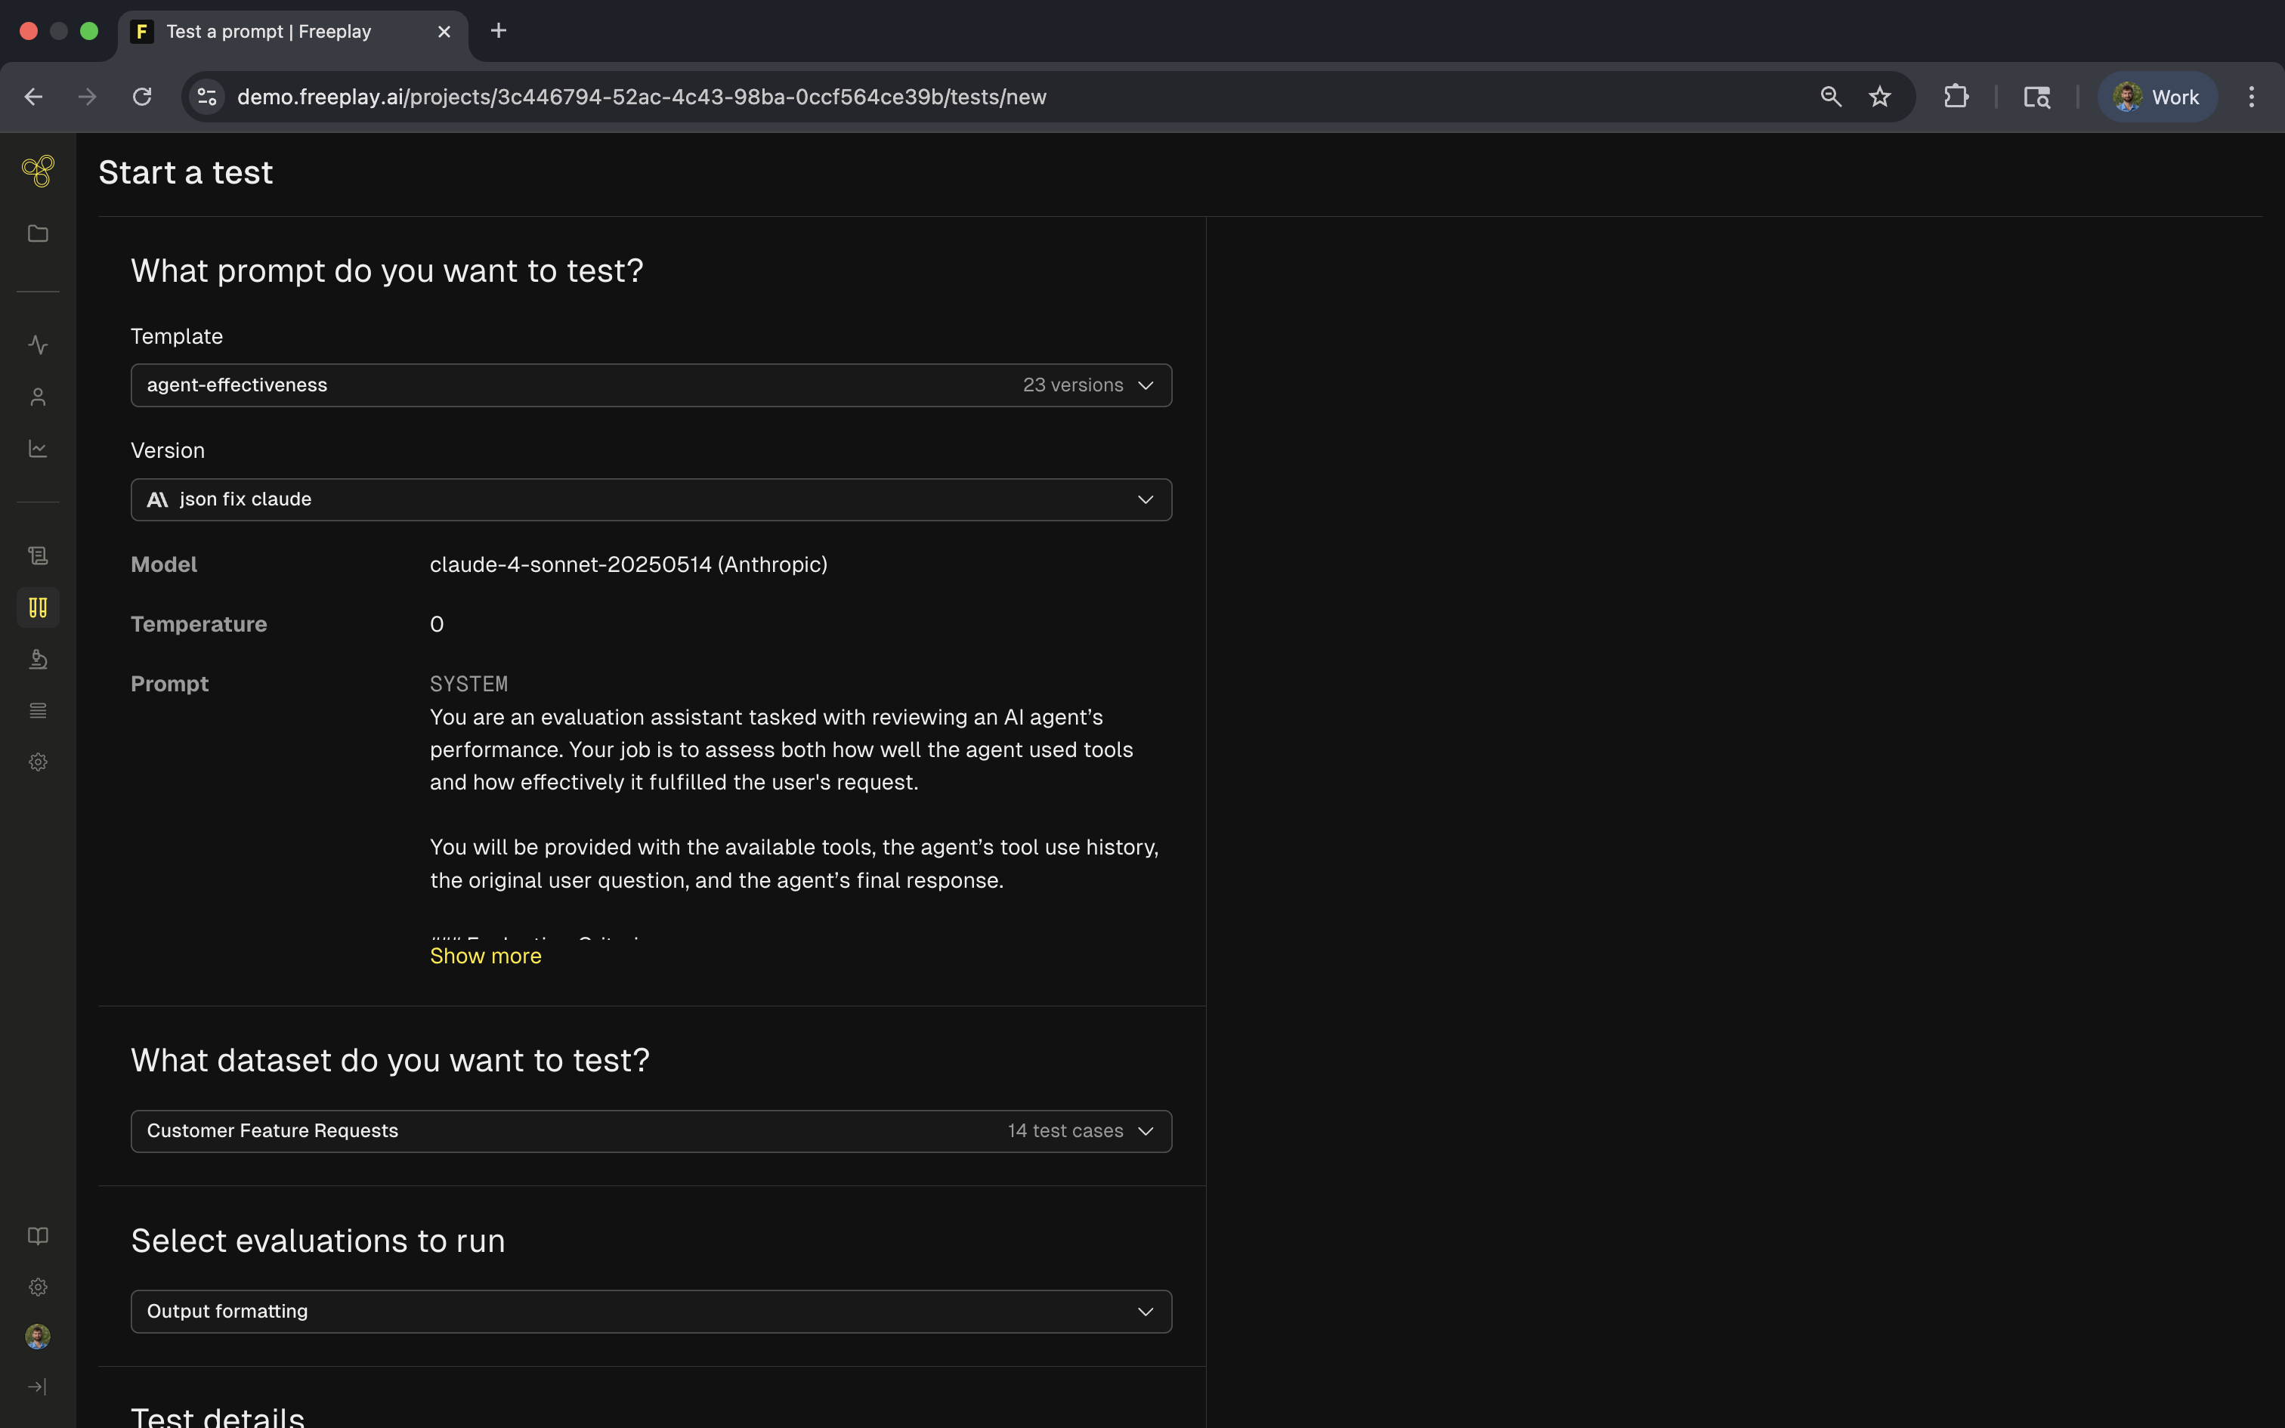This screenshot has height=1428, width=2285.
Task: Click Show more under the prompt
Action: pos(485,956)
